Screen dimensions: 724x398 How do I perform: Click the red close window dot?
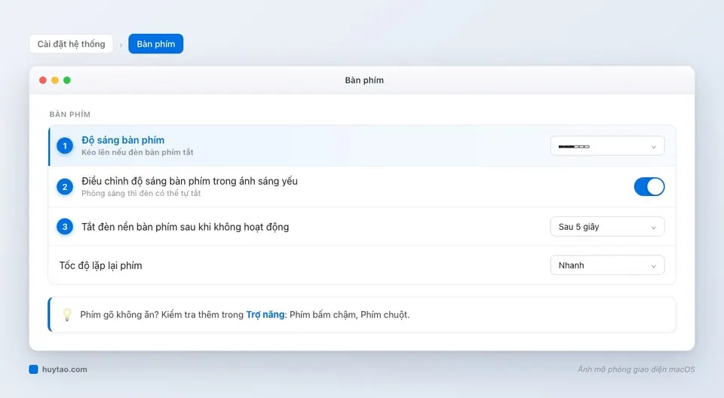43,81
